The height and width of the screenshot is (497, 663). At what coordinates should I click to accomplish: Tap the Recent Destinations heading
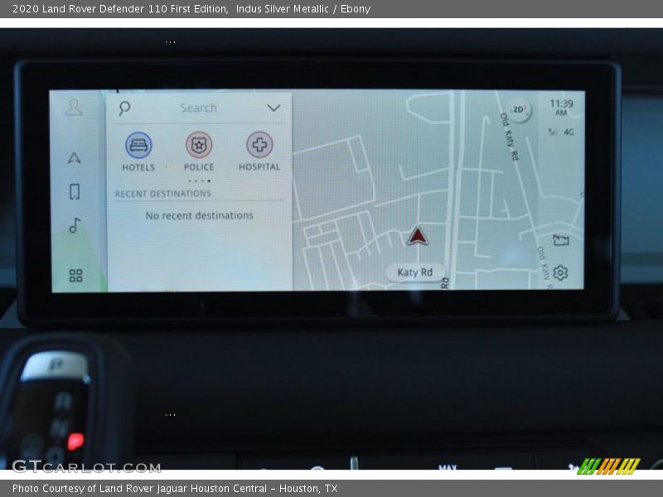(162, 194)
